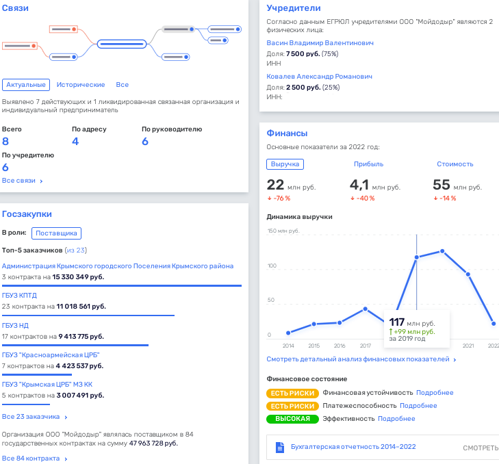Click СМОТРЕТЬ button for accounting report

tap(481, 448)
